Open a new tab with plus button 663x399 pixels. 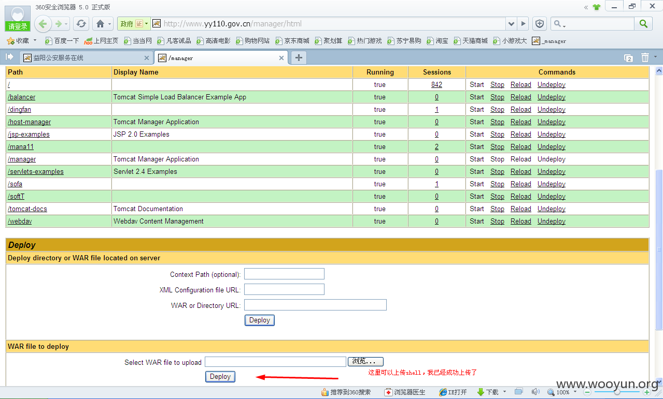coord(299,57)
